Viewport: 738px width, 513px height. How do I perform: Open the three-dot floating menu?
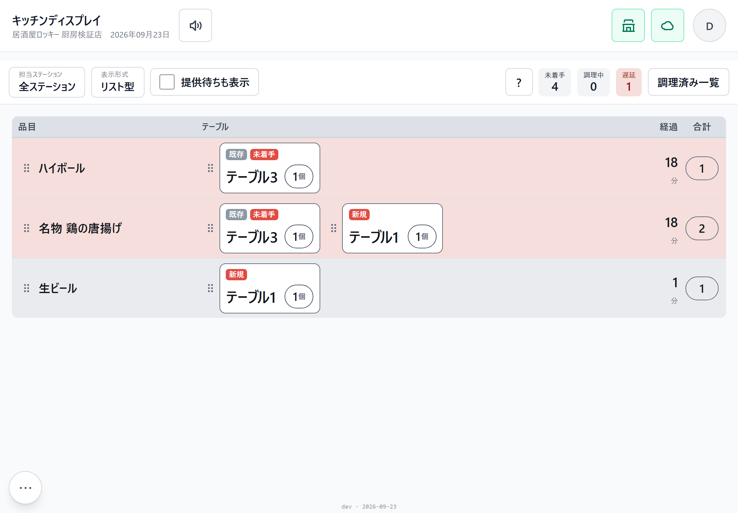(x=25, y=487)
